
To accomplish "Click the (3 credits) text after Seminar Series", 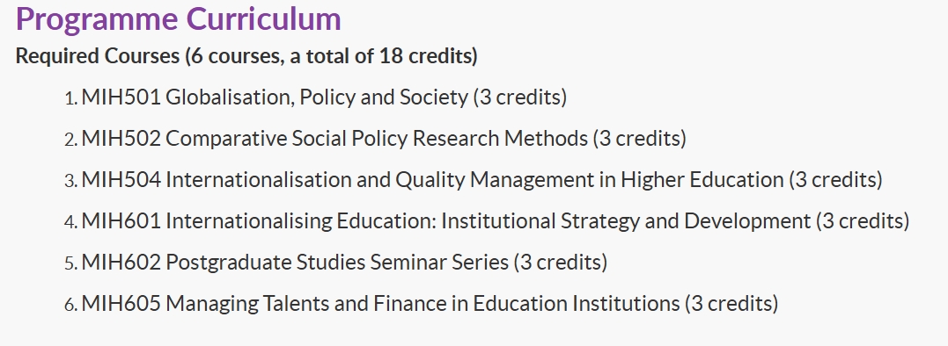I will [x=561, y=263].
